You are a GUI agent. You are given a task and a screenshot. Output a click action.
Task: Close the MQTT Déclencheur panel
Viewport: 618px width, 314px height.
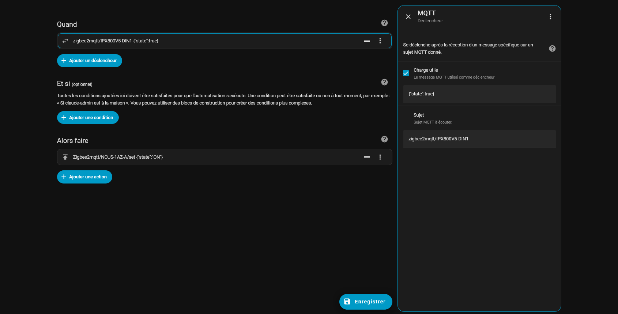408,17
